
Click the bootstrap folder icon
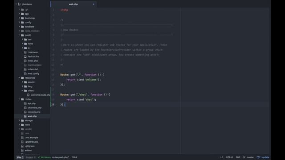tap(22, 18)
